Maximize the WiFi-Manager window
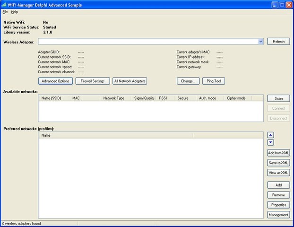The width and height of the screenshot is (294, 227). coord(282,5)
